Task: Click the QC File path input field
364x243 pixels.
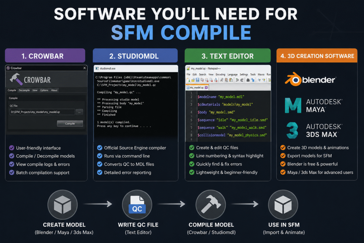Action: 42,112
